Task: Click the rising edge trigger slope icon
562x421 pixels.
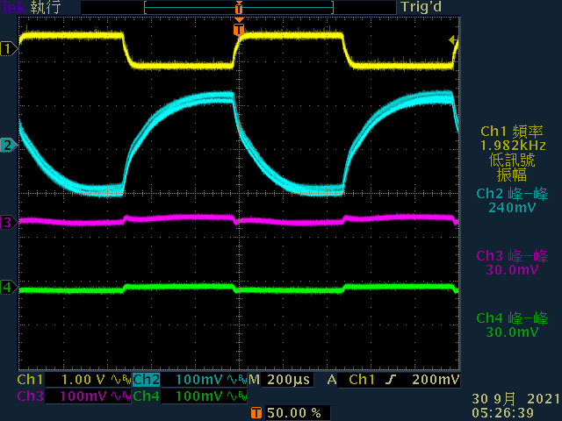Action: point(391,380)
